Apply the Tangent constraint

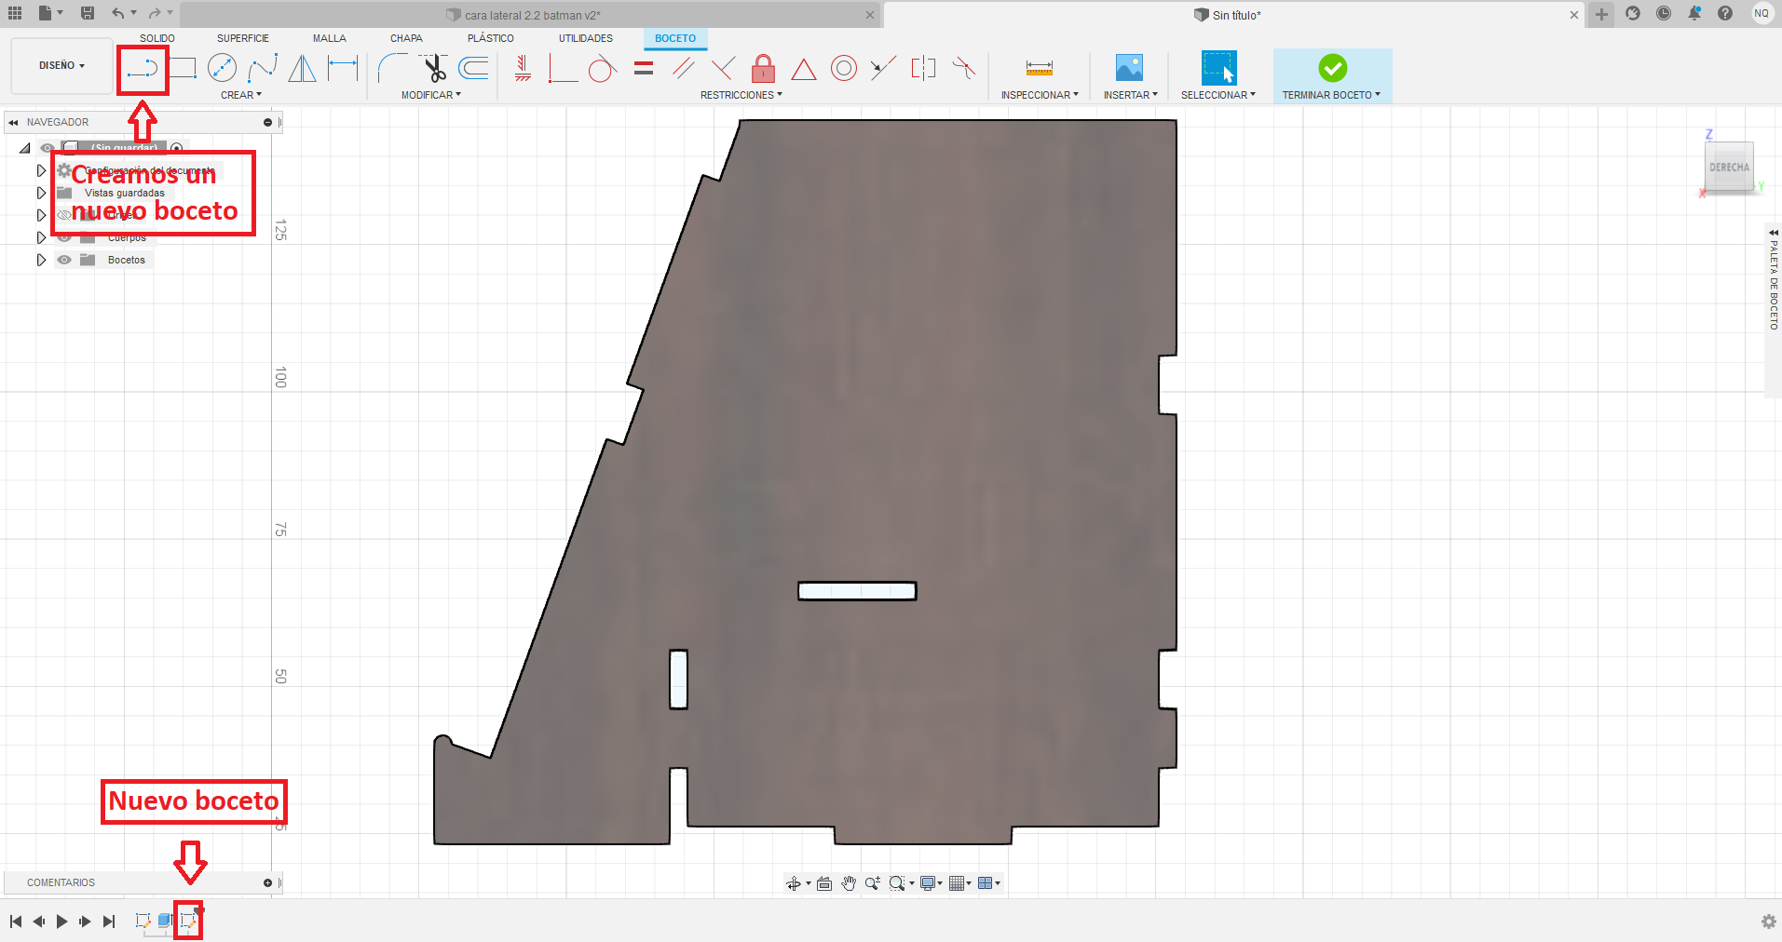(x=603, y=68)
